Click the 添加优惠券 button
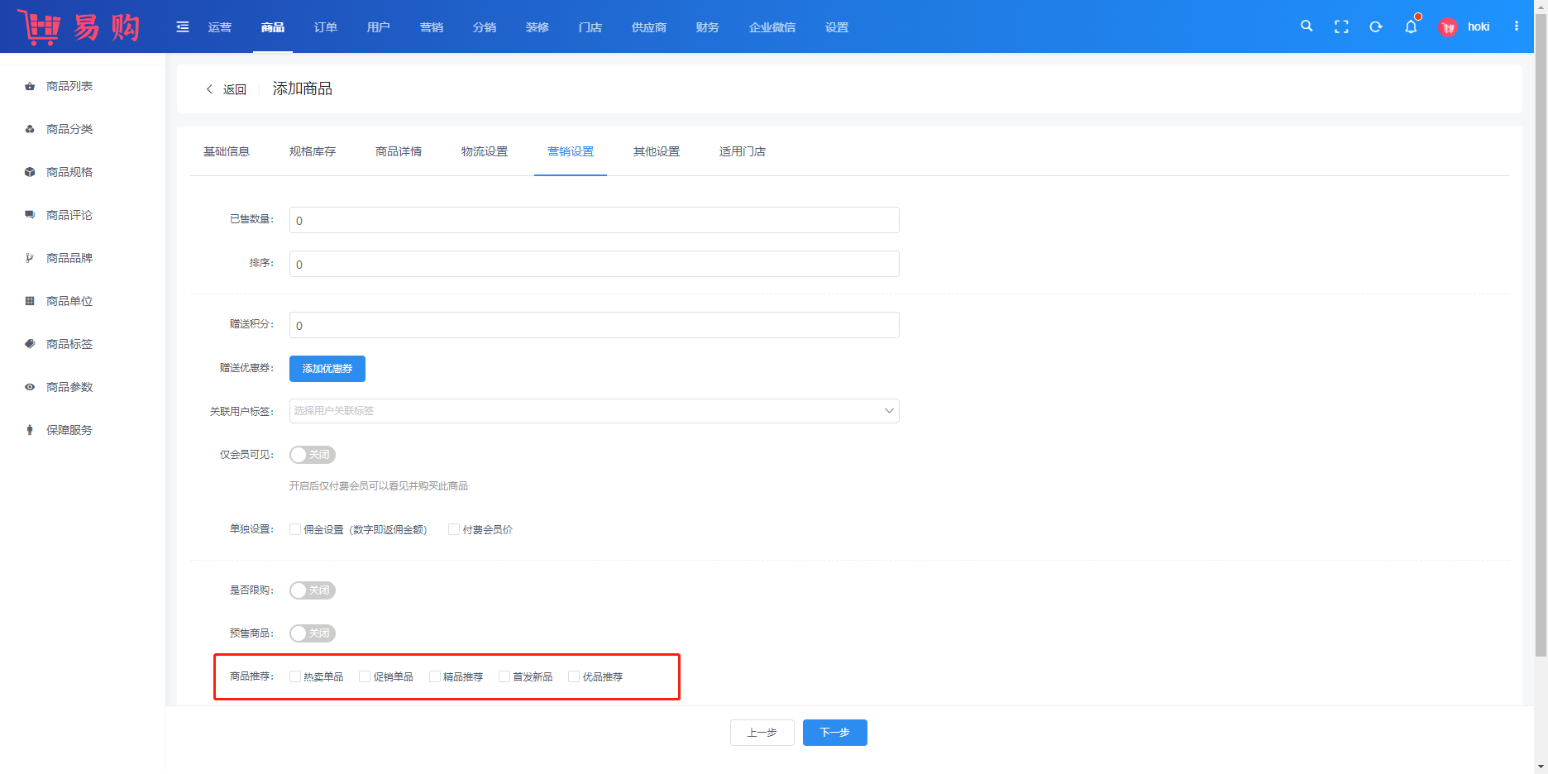 (x=327, y=369)
